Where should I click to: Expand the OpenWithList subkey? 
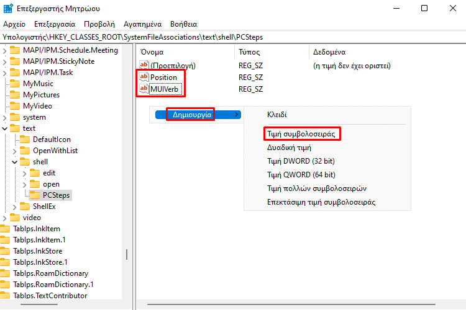pyautogui.click(x=14, y=151)
